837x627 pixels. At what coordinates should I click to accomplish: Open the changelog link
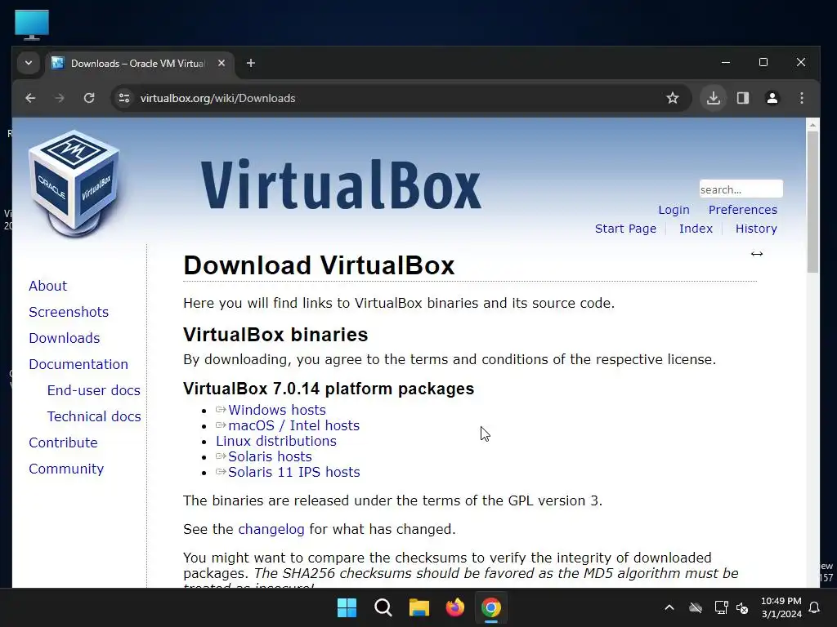coord(271,529)
